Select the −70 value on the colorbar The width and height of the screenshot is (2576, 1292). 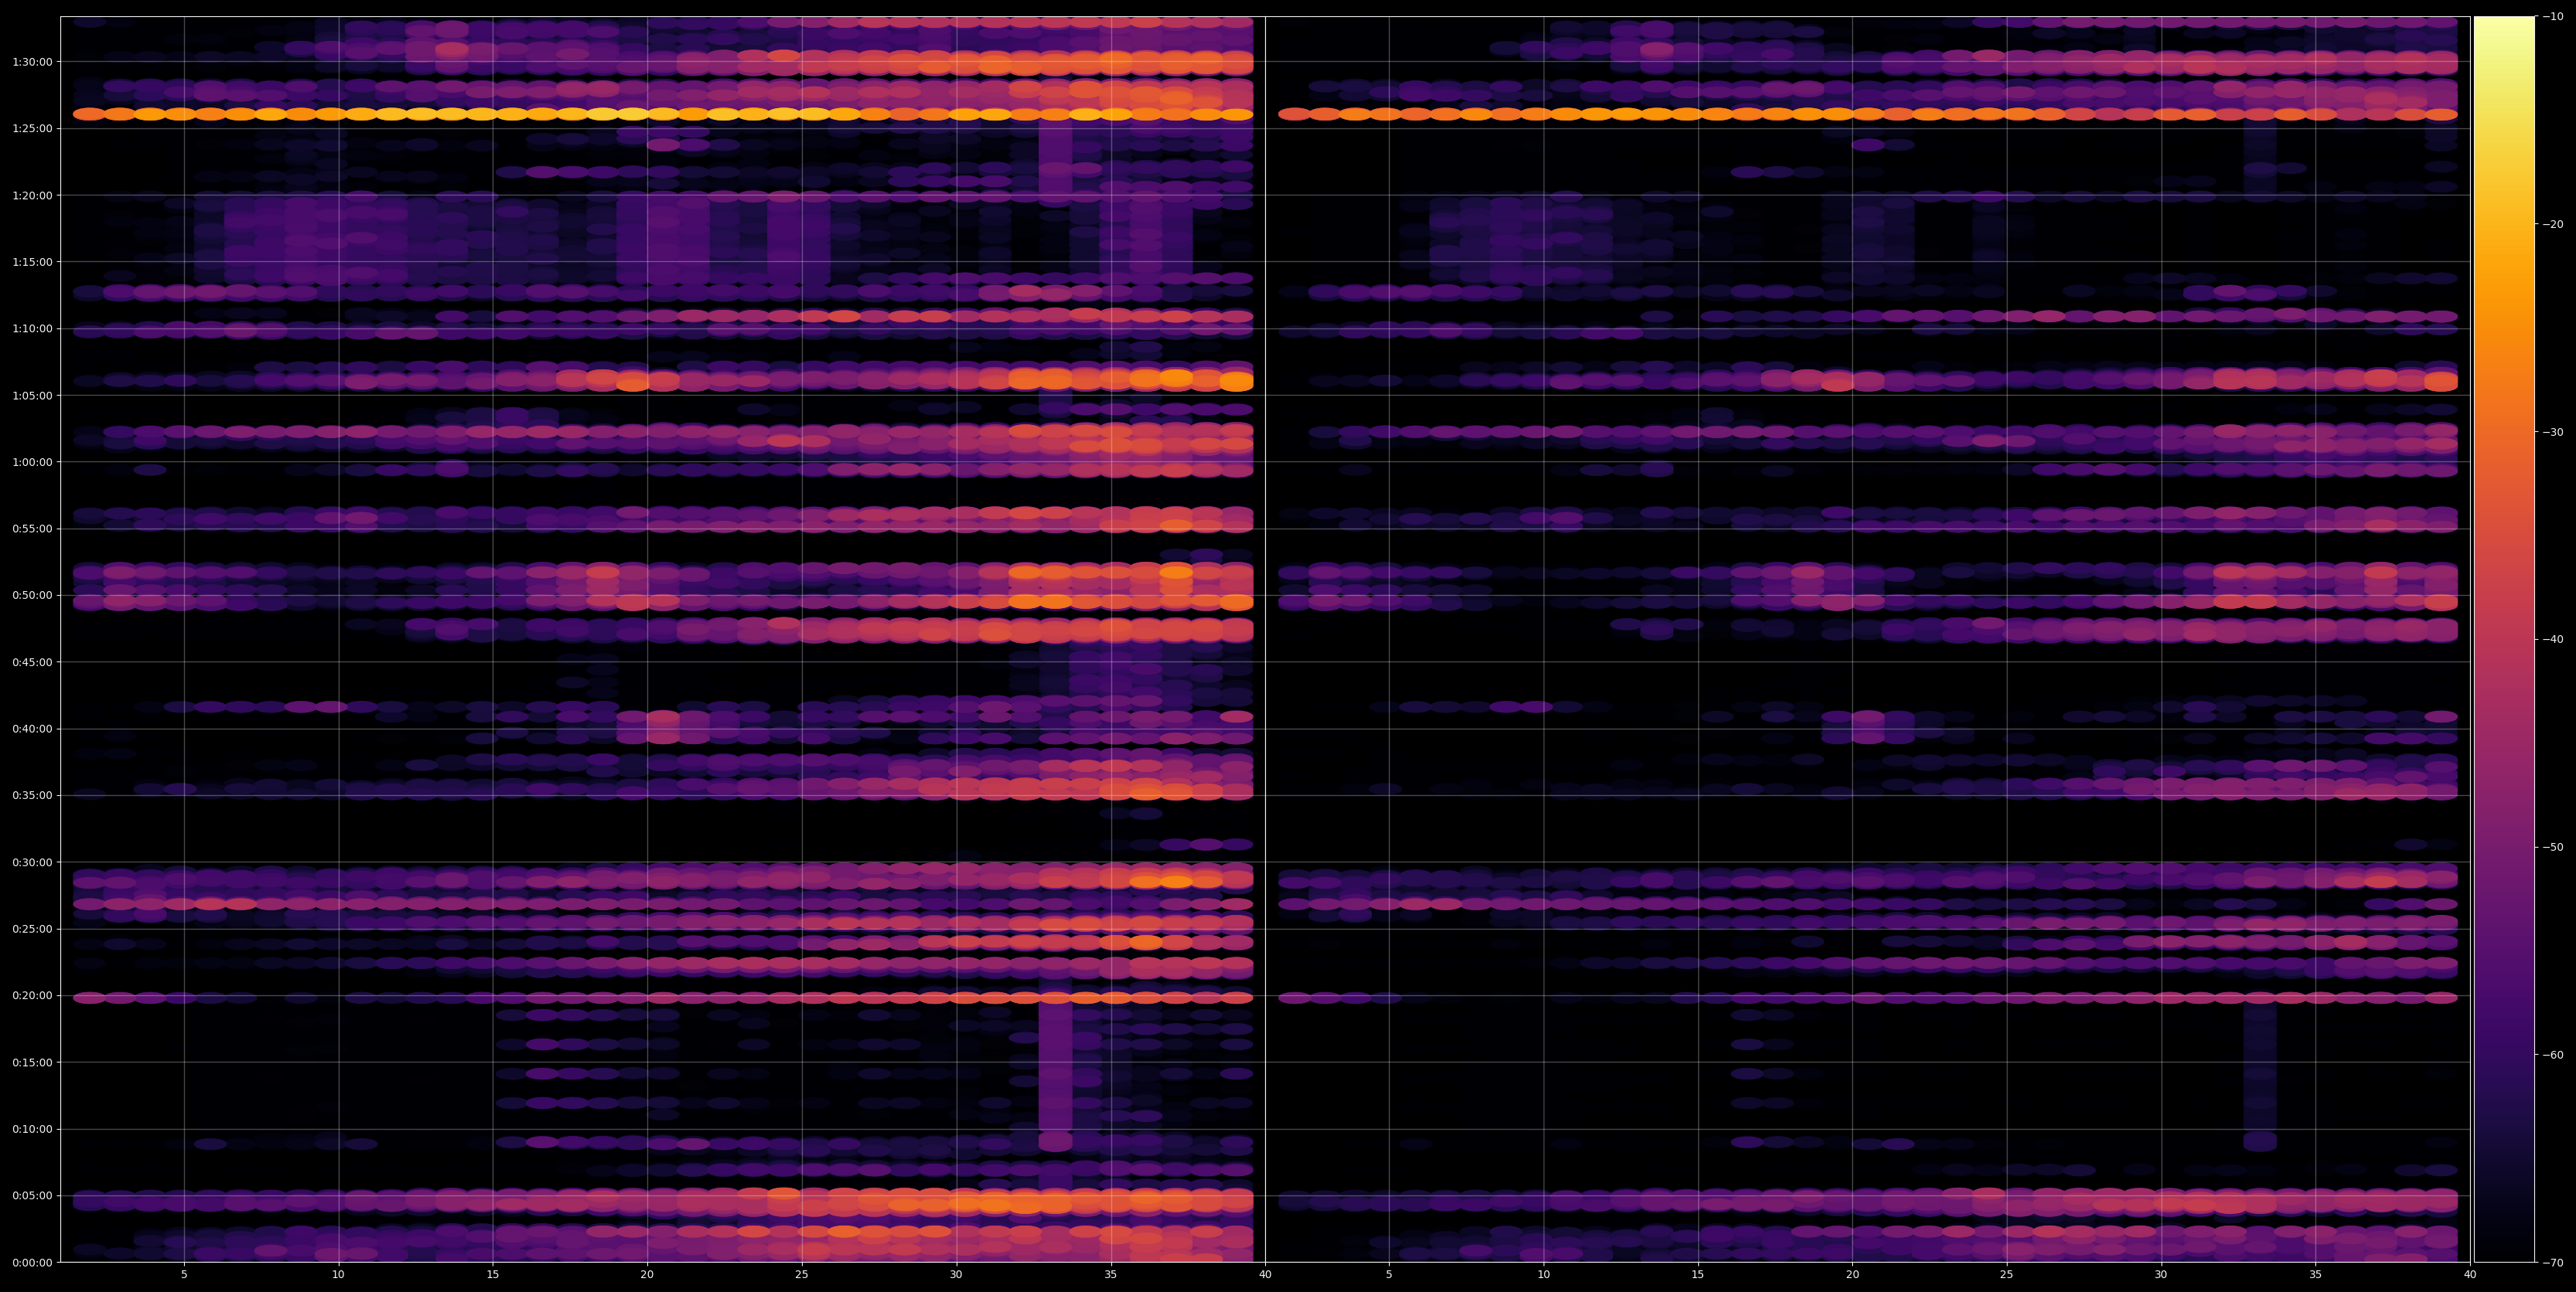[x=2553, y=1263]
